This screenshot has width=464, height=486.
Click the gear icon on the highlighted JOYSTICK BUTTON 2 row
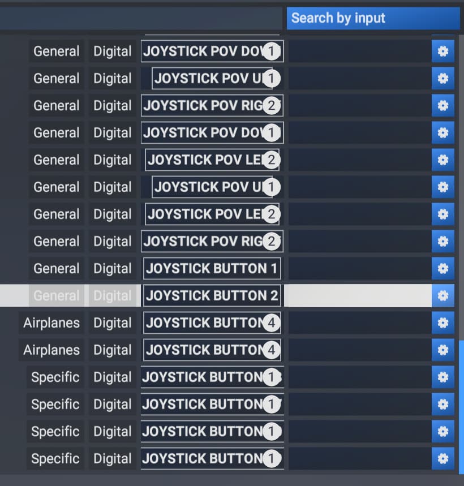click(443, 296)
